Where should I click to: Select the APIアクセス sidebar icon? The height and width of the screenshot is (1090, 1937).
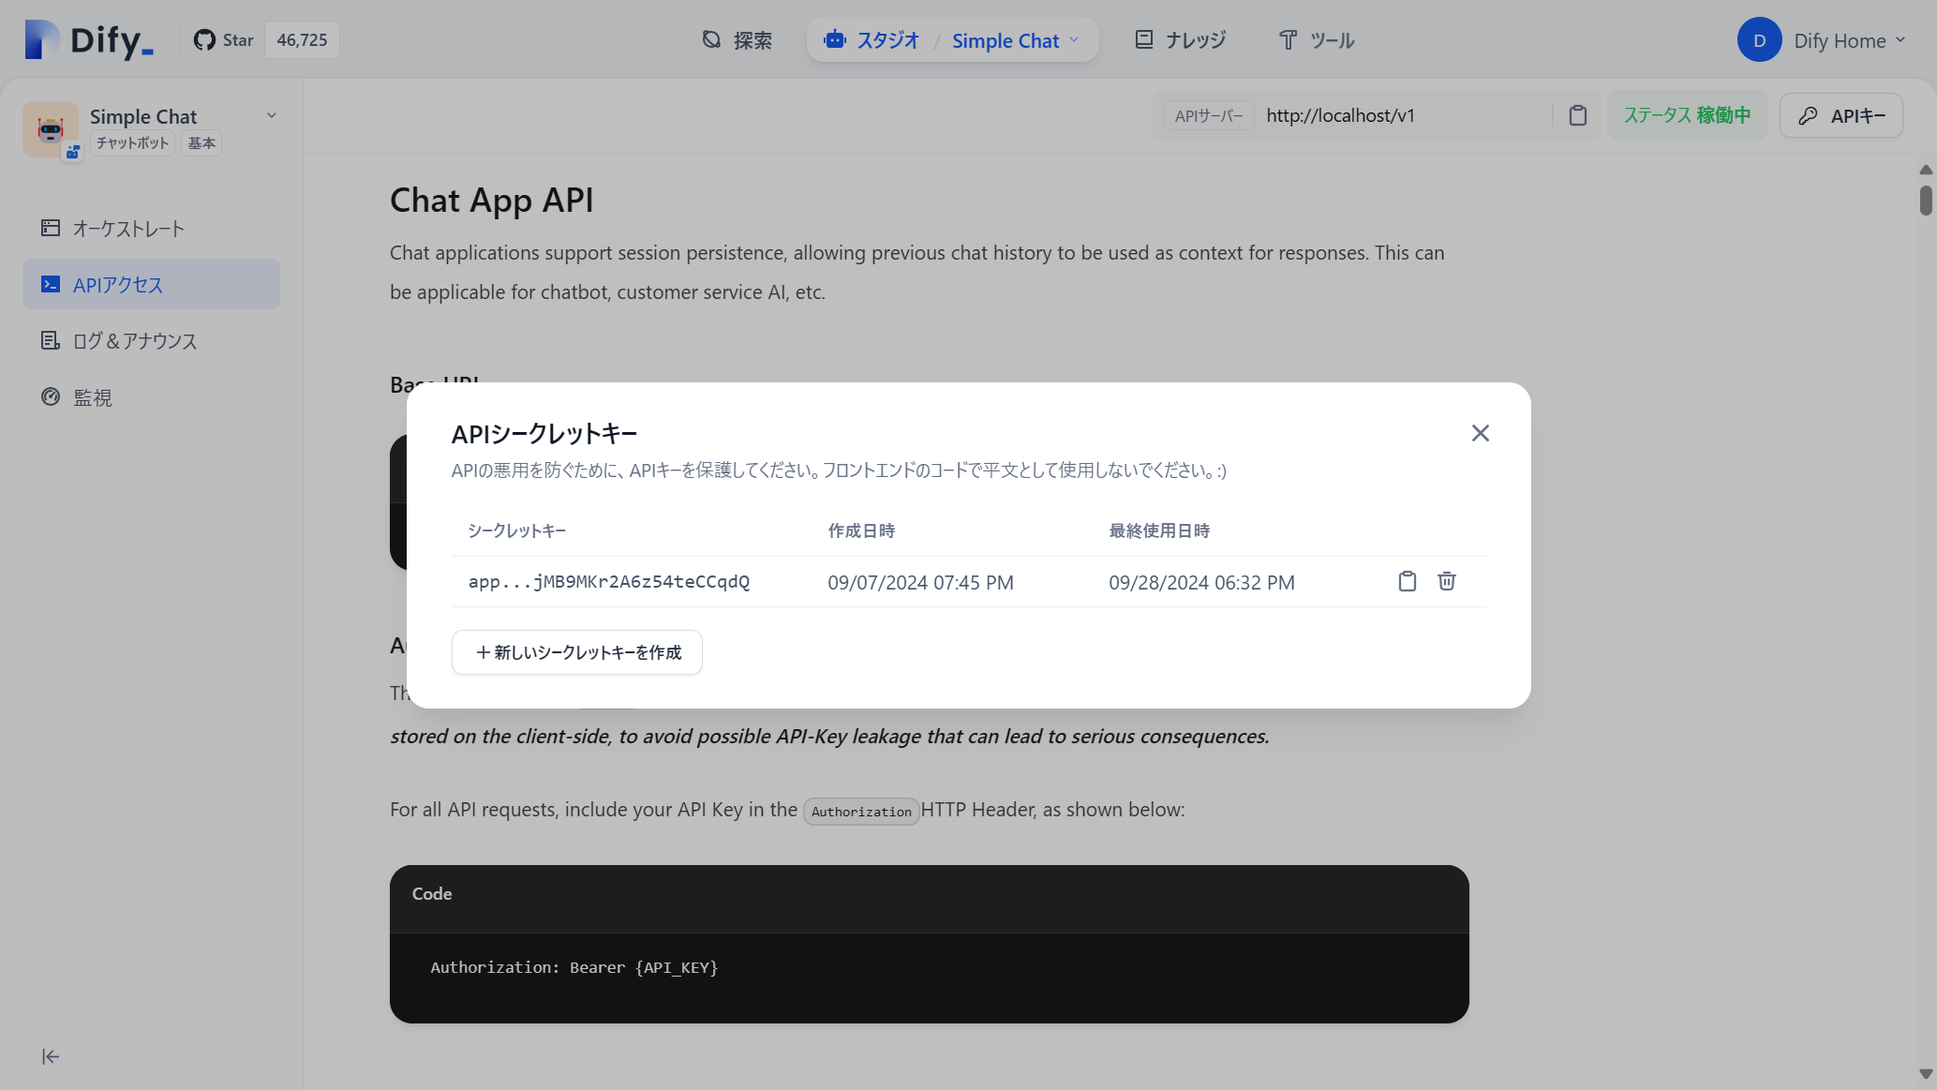(50, 284)
